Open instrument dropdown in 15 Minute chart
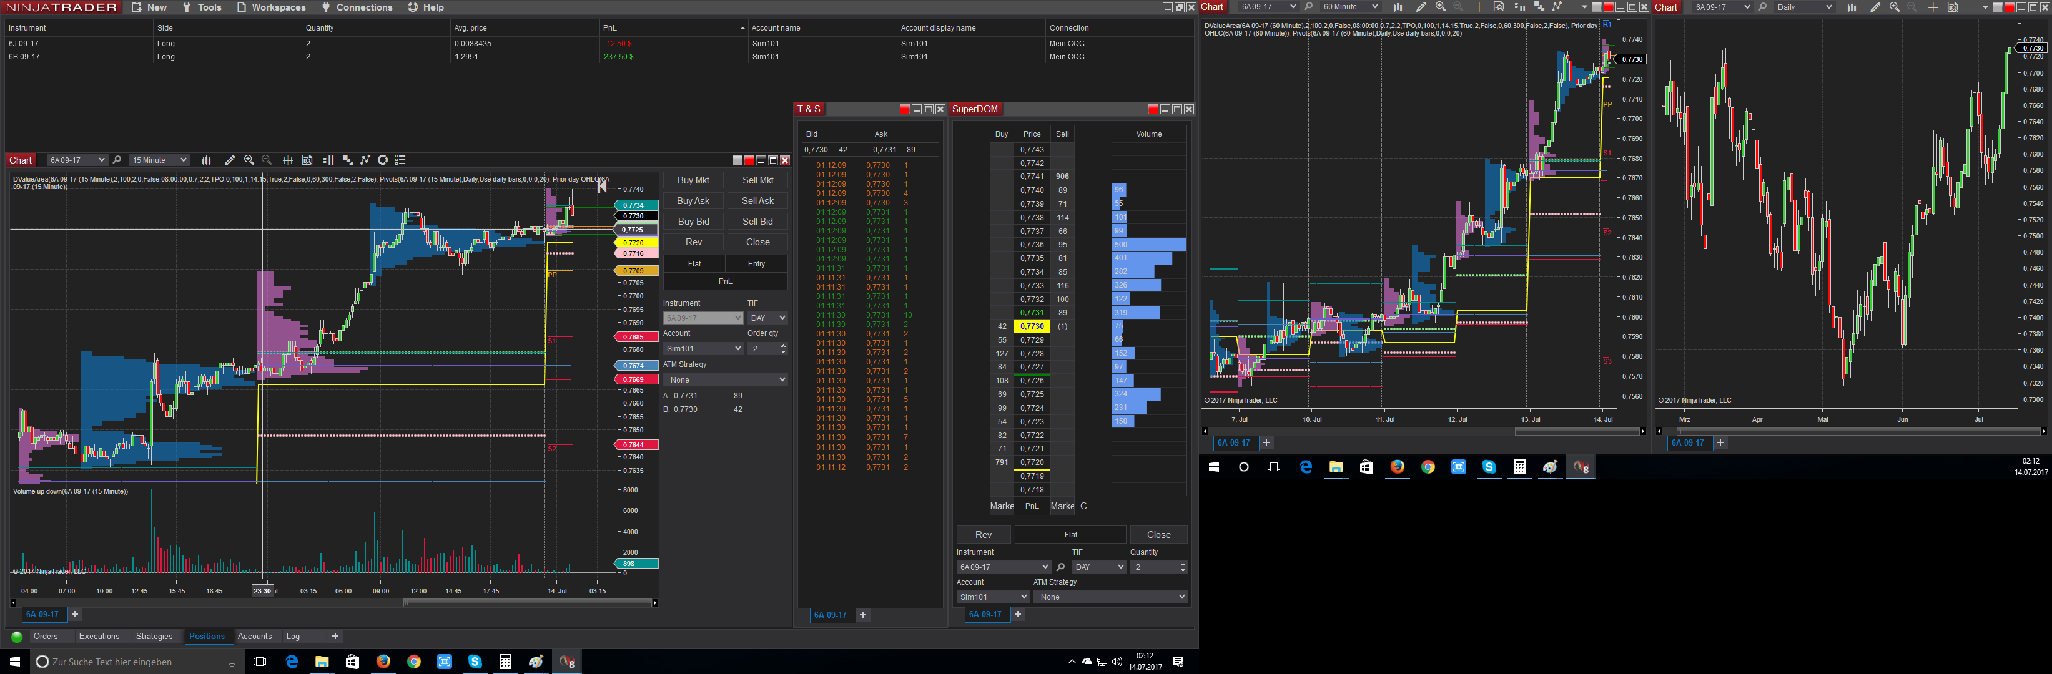 coord(76,160)
